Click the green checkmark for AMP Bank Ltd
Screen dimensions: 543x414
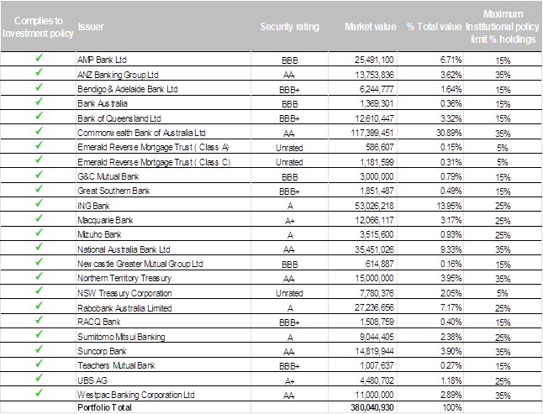(x=39, y=58)
